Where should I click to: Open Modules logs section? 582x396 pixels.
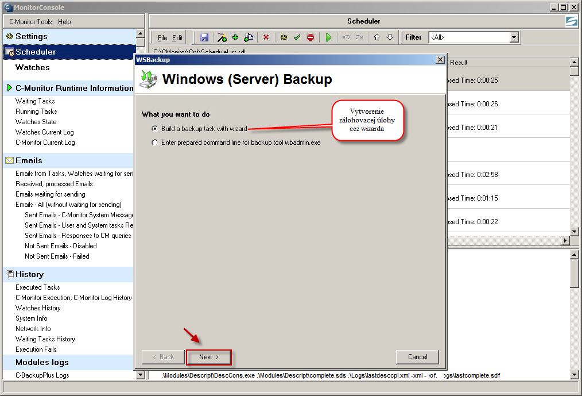click(68, 363)
